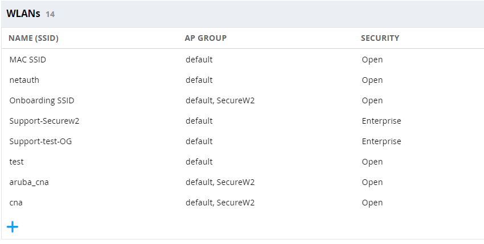Click Enterprise security of Support-Securew2
Viewport: 484px width, 244px height.
[381, 121]
